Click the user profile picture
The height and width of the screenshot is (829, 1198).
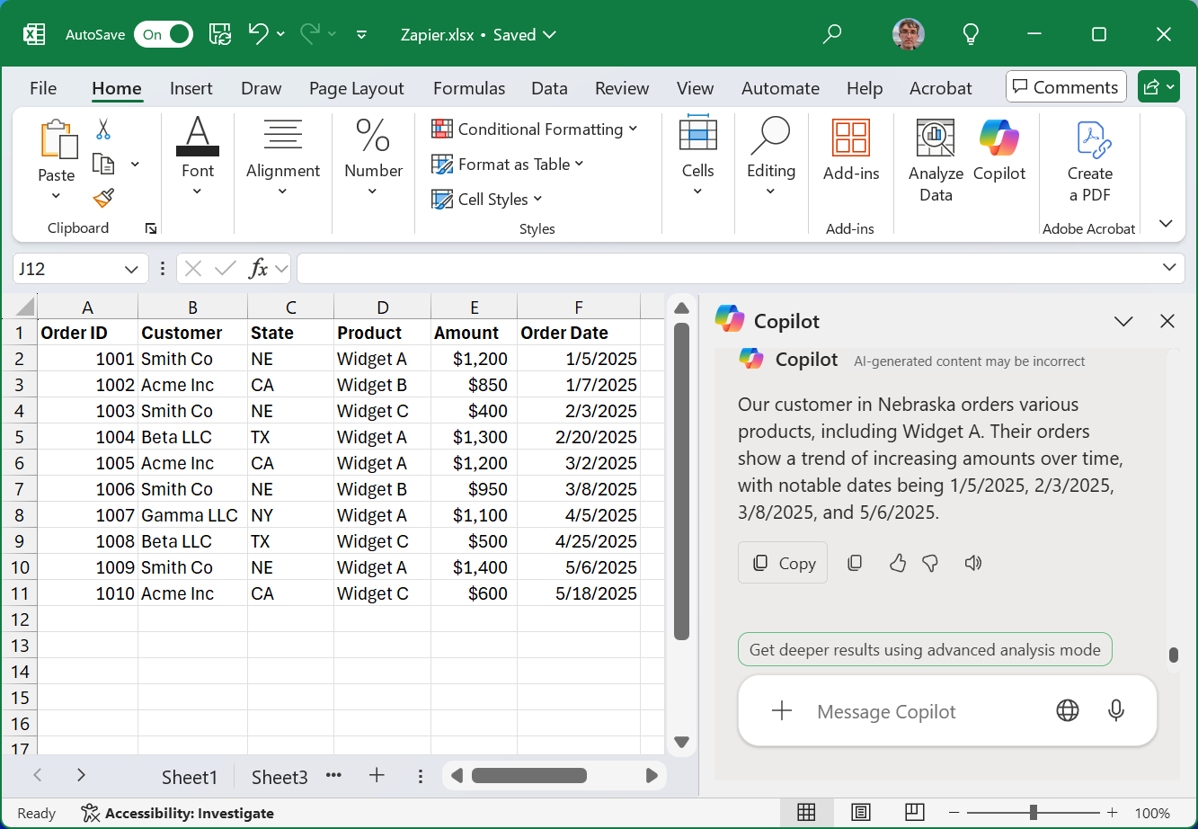908,34
